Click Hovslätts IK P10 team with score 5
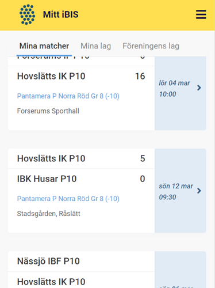This screenshot has width=215, height=288. point(51,158)
